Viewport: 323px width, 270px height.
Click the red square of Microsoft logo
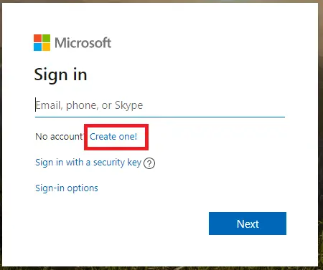click(37, 38)
